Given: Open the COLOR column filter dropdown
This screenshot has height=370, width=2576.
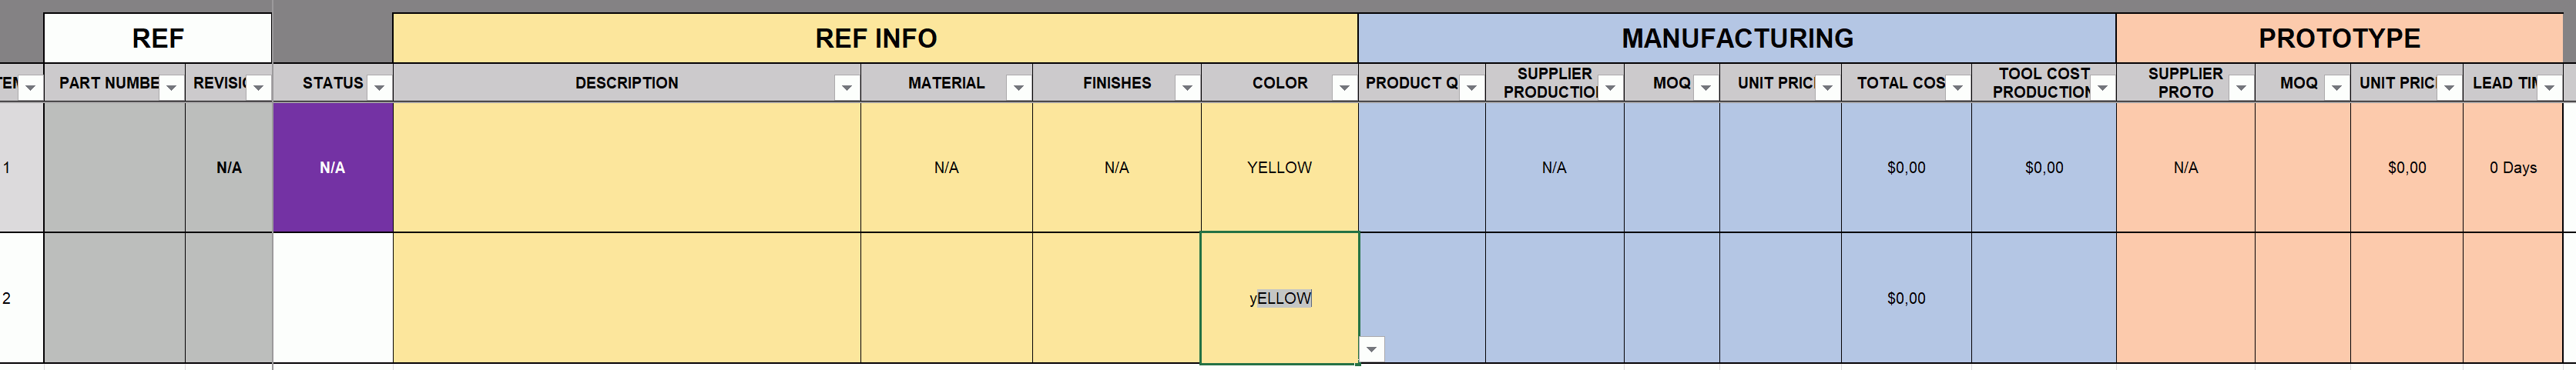Looking at the screenshot, I should pyautogui.click(x=1344, y=88).
